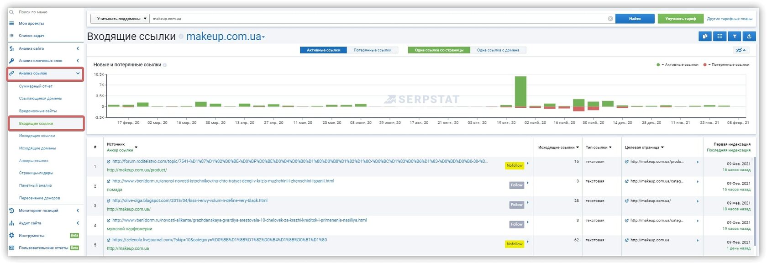Open 'Исходящие ссылки' column sort dropdown
Viewport: 767px width, 264px height.
click(578, 148)
